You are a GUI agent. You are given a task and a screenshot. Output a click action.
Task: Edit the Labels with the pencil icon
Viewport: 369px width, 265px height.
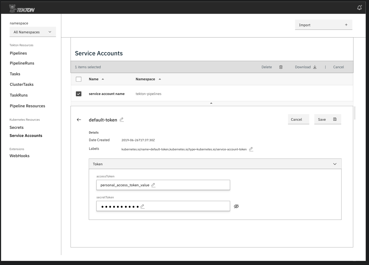point(251,149)
